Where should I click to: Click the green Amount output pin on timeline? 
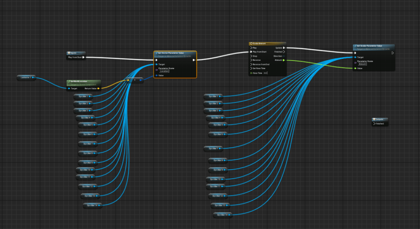[x=284, y=60]
